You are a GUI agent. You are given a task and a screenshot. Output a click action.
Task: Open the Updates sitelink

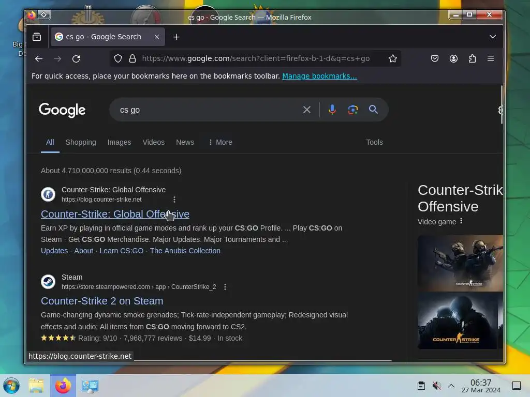(54, 251)
